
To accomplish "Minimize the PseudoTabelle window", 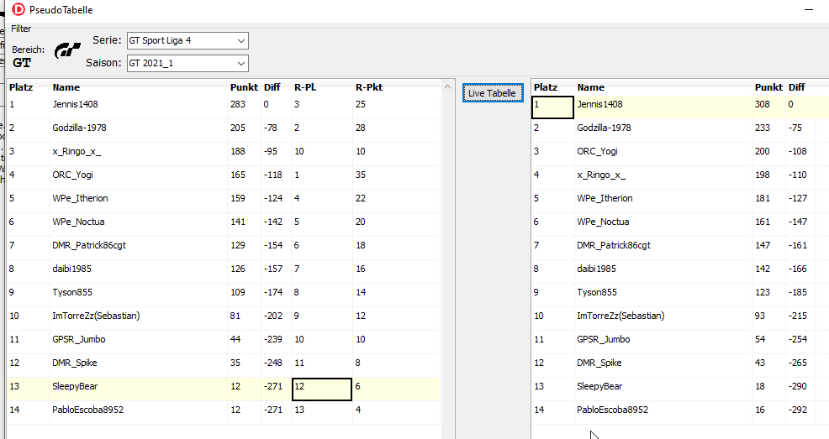I will click(x=808, y=10).
